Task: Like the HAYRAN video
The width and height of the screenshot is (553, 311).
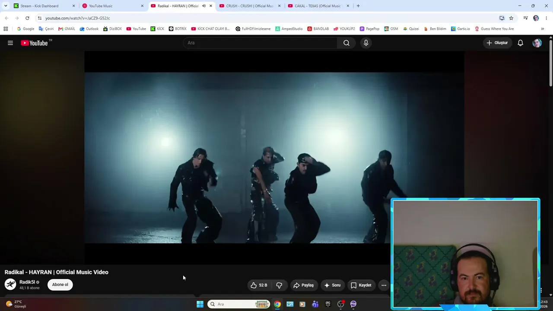Action: point(259,285)
